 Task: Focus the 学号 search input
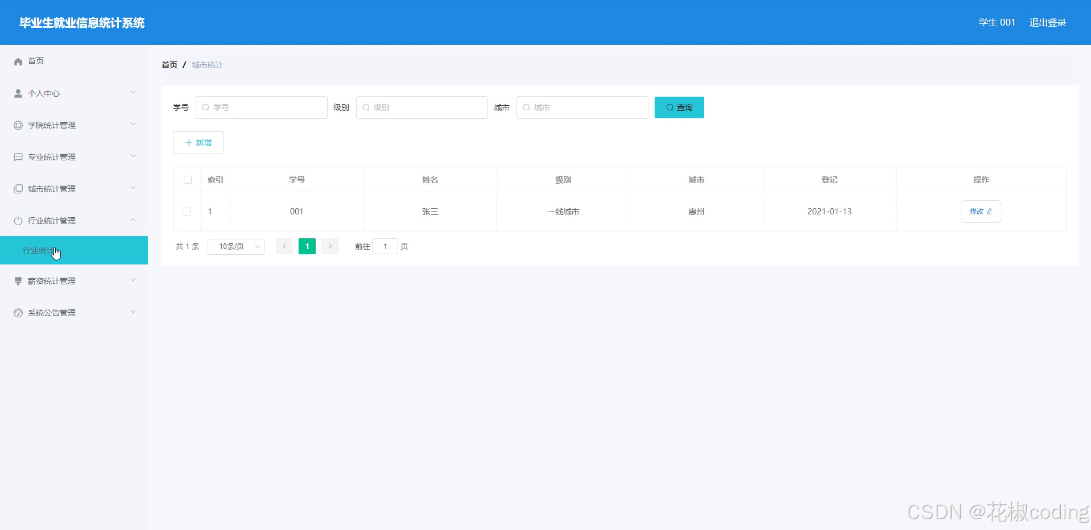262,107
